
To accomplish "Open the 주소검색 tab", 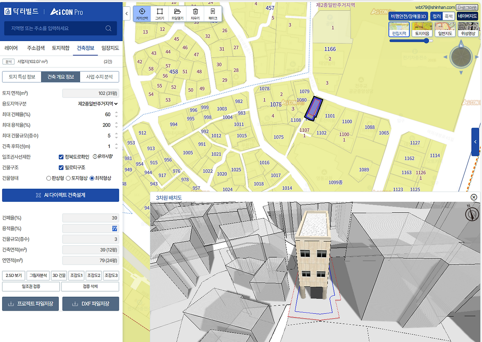I will [36, 48].
